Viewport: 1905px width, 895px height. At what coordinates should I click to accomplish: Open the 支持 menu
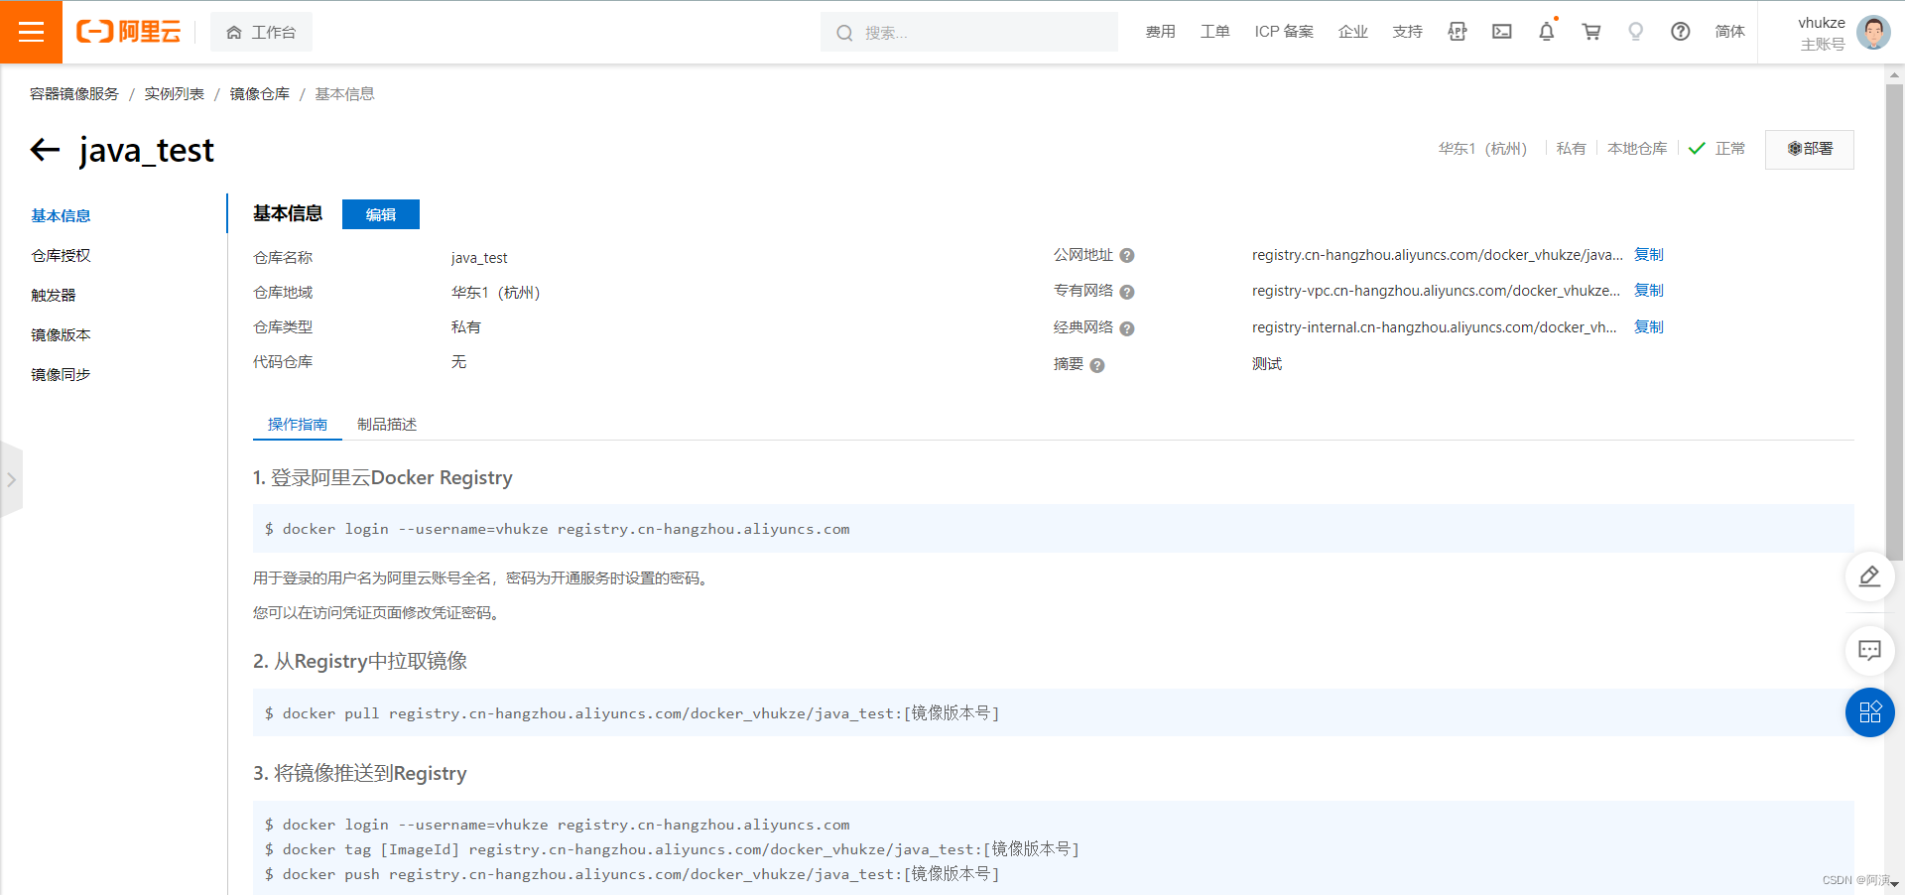click(1407, 32)
